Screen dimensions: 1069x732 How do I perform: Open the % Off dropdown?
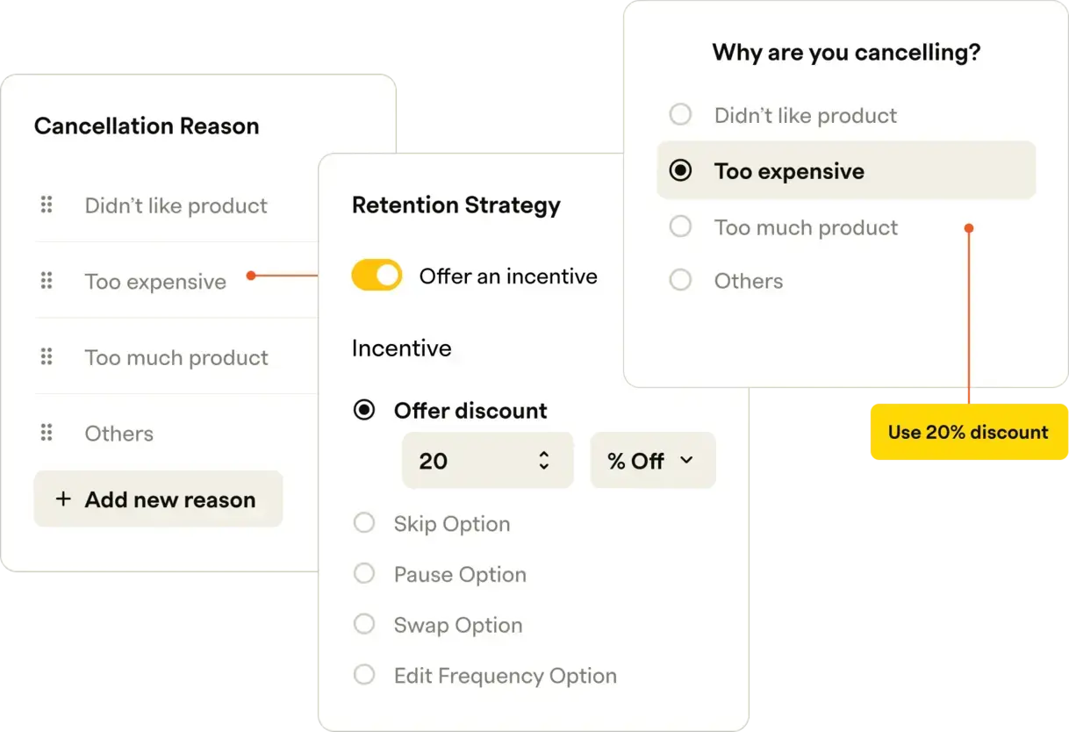coord(652,461)
